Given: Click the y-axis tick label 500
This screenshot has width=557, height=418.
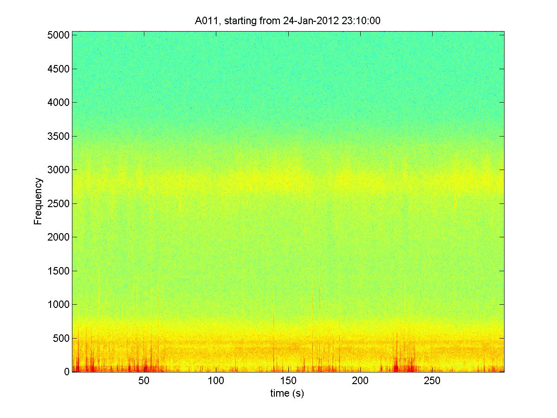Looking at the screenshot, I should click(61, 339).
